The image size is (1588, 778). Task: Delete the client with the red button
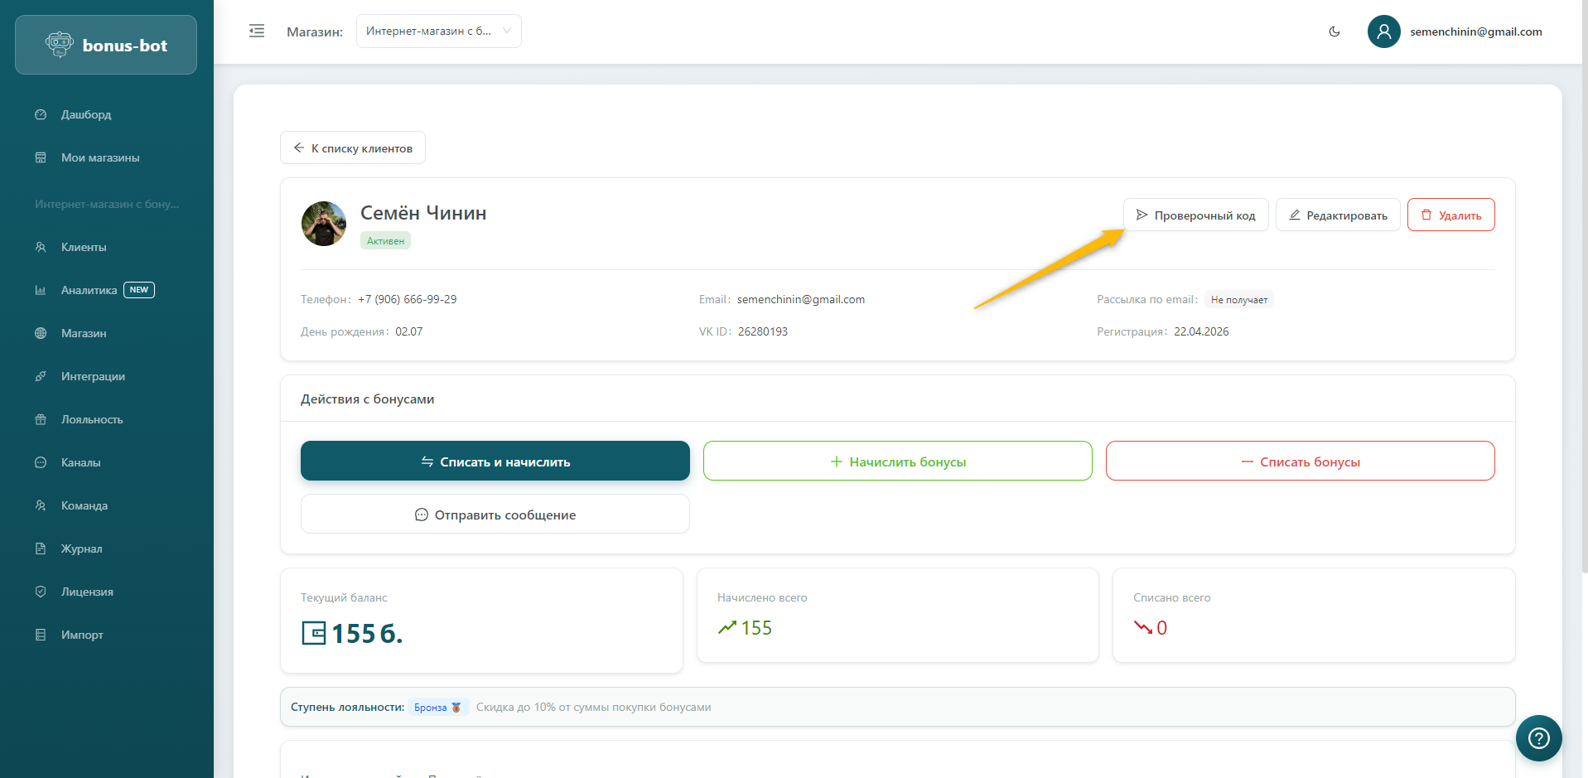pos(1450,215)
